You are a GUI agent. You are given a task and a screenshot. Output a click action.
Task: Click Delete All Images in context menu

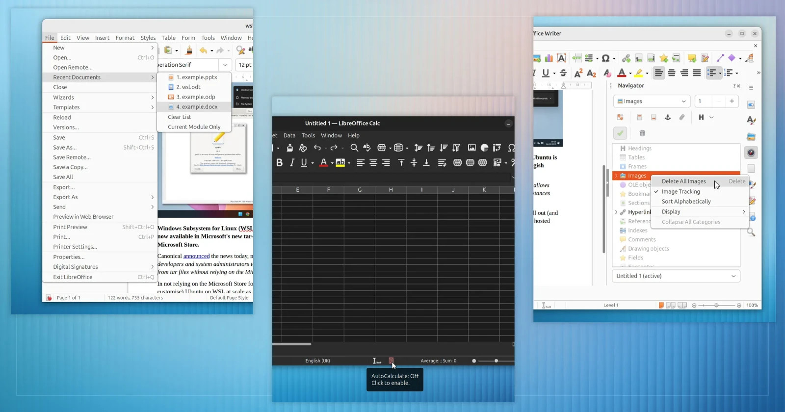coord(700,181)
